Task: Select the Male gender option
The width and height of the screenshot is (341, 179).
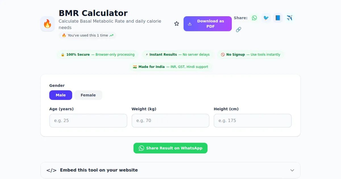Action: tap(61, 95)
